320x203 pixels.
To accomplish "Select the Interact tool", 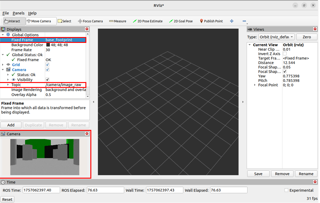I will point(12,21).
